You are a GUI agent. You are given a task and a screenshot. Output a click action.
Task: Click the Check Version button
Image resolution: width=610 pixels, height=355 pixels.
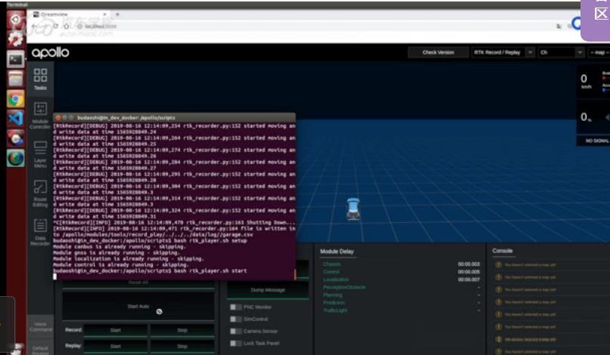click(437, 52)
